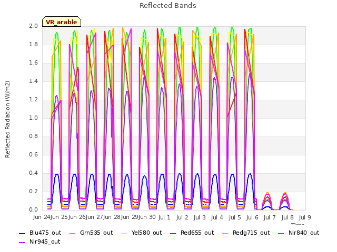Click the green Grn535_out legend color marker
Image resolution: width=337 pixels, height=252 pixels.
[73, 233]
